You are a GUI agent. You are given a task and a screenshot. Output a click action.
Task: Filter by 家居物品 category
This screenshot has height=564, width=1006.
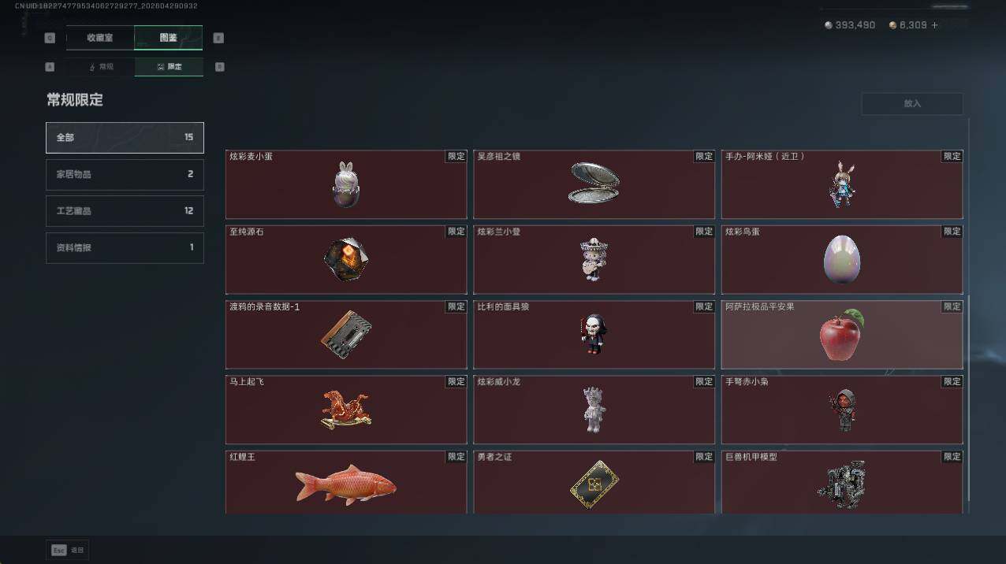click(x=125, y=174)
